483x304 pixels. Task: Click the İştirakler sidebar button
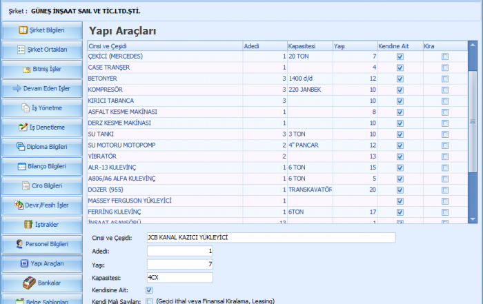click(41, 224)
